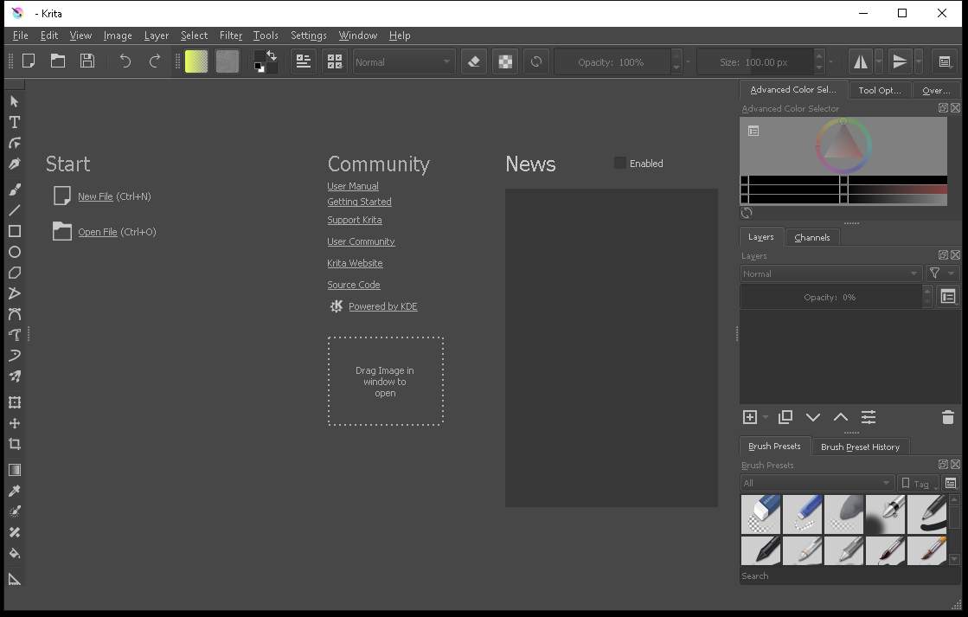968x617 pixels.
Task: Select the Color Sampler tool
Action: click(14, 490)
